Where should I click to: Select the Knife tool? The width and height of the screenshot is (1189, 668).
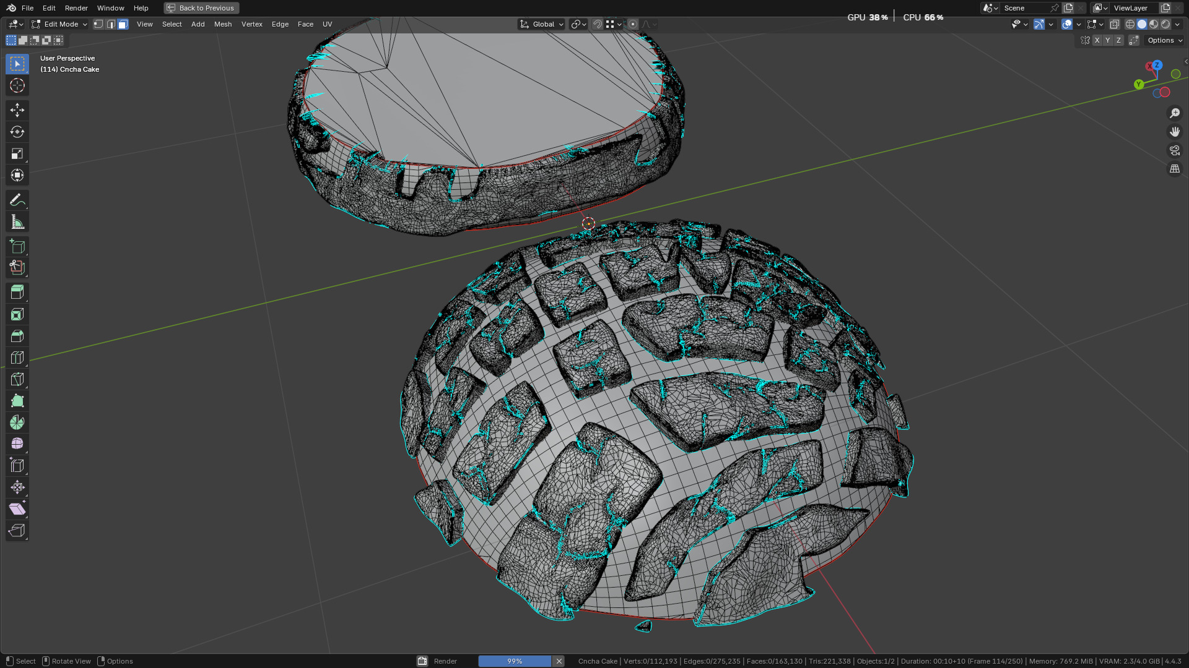click(x=17, y=379)
